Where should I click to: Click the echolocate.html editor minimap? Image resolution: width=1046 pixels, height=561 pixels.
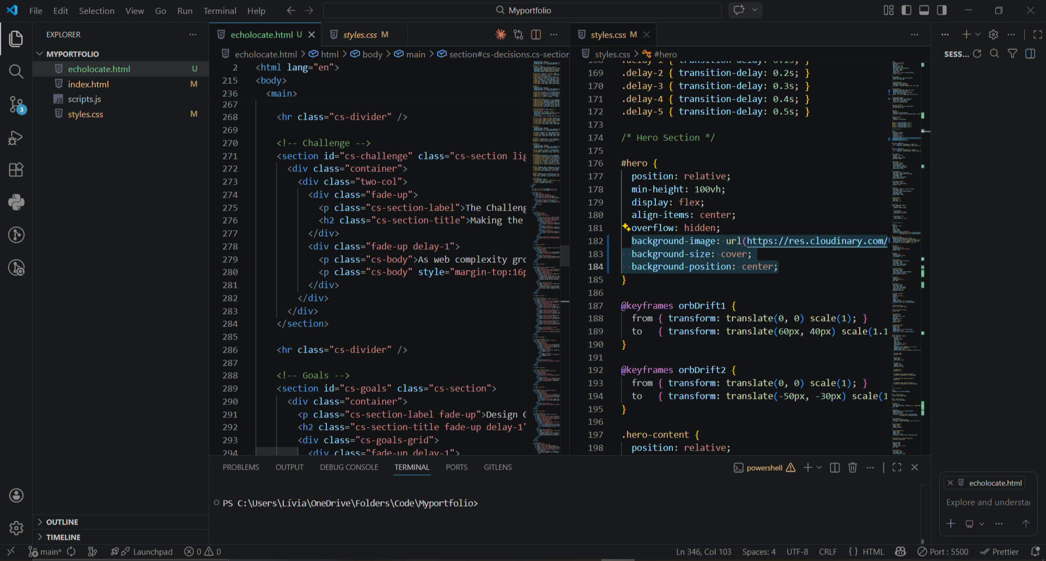click(546, 218)
